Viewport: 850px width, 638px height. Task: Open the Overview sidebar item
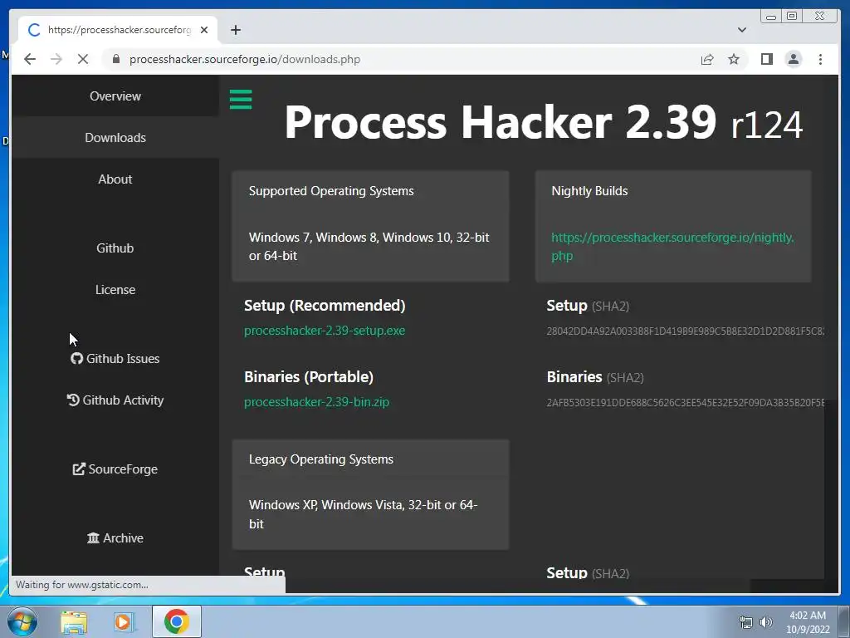[115, 96]
